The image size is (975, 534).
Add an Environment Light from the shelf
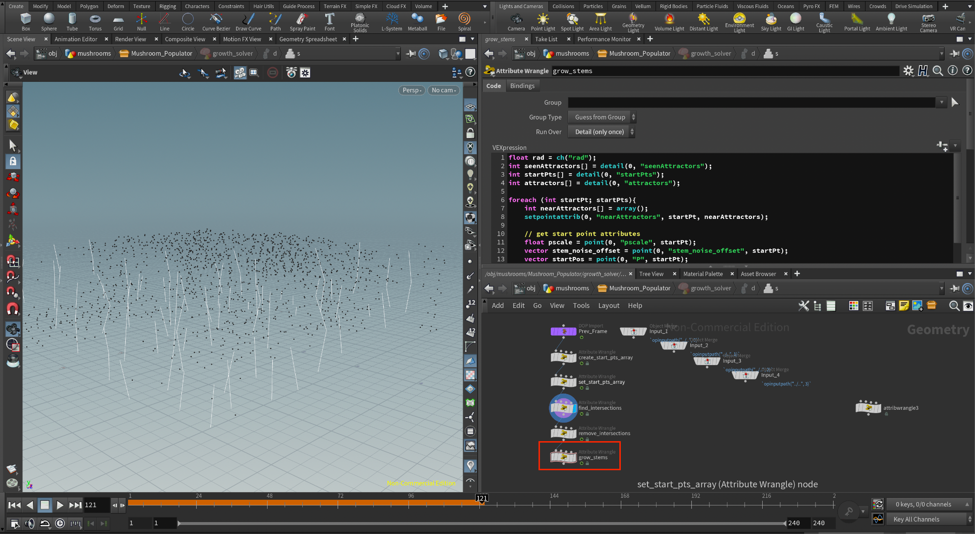click(x=739, y=22)
